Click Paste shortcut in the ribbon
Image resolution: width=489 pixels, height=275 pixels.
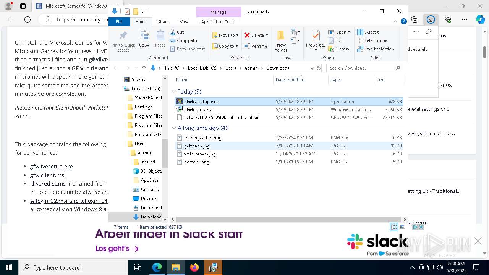[187, 49]
